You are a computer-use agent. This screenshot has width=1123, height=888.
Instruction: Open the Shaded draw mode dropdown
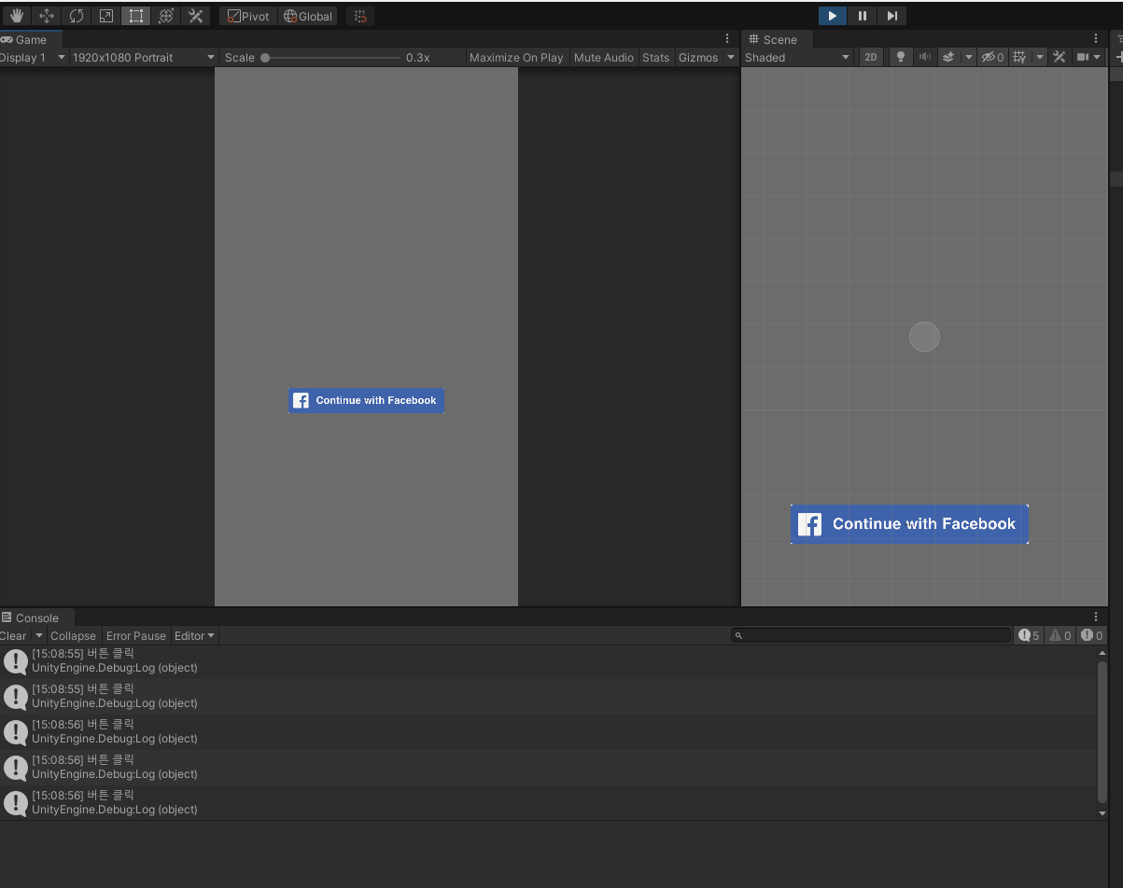(797, 57)
